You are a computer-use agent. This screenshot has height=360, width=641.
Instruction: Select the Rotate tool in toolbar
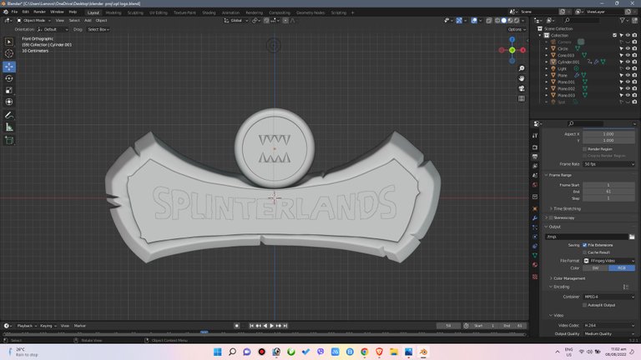9,78
